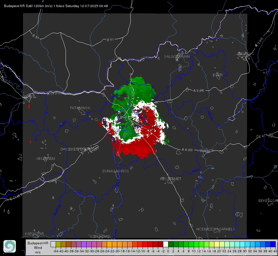Viewport: 278px width, 256px height.
Task: Click the HÓDMEZŐVÁSÁRHELY city label
Action: coord(216,229)
